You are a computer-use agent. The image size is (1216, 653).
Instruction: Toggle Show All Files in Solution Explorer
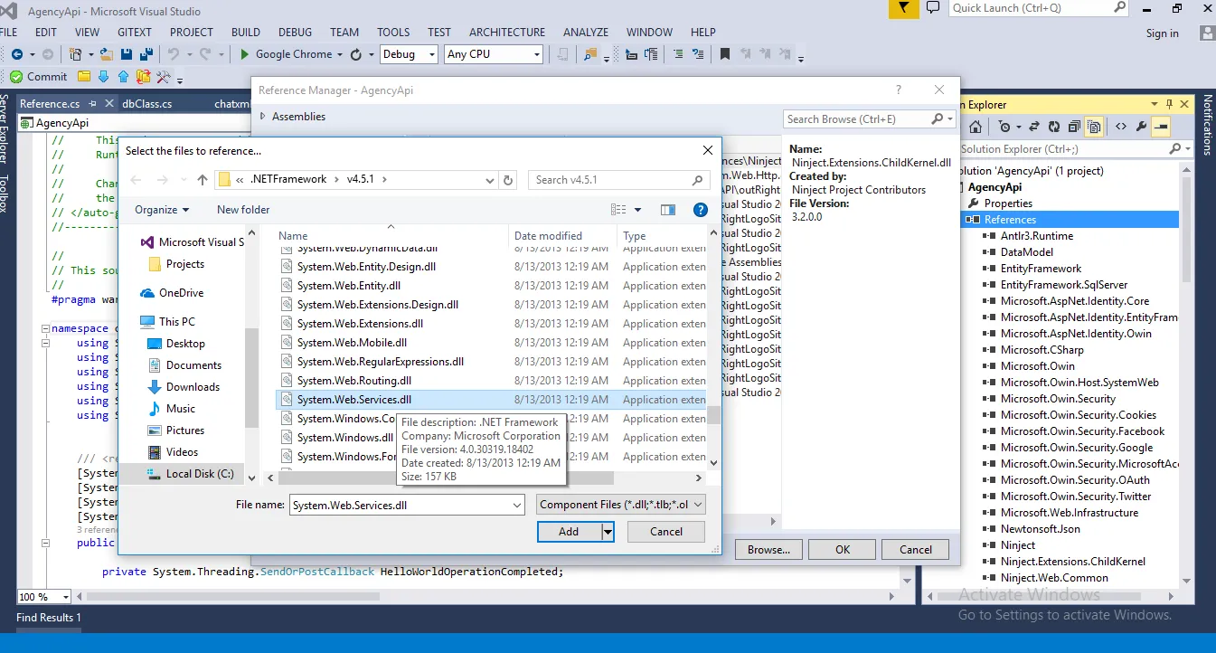1094,127
